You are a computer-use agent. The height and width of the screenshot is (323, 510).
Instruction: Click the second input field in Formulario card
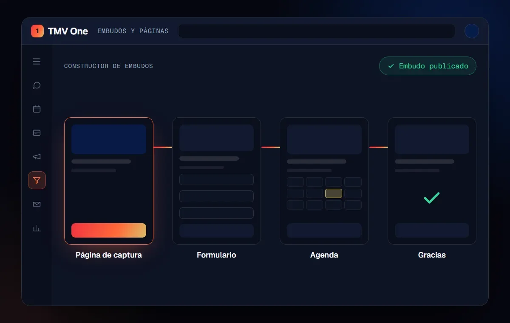216,196
